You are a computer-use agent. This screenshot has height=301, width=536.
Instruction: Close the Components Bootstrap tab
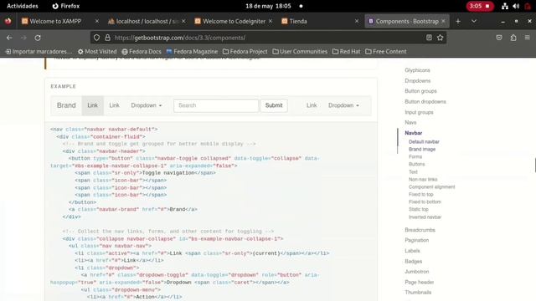coord(443,21)
